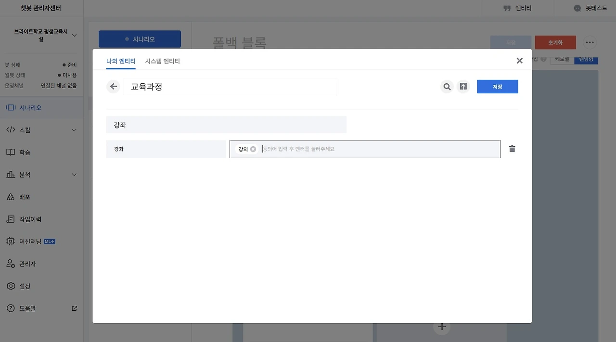
Task: Go back with the arrow beside 교육과정
Action: pyautogui.click(x=113, y=87)
